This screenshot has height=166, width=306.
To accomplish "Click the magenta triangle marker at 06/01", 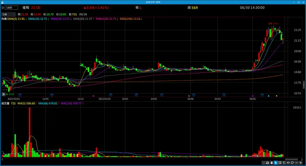I will tap(253, 96).
